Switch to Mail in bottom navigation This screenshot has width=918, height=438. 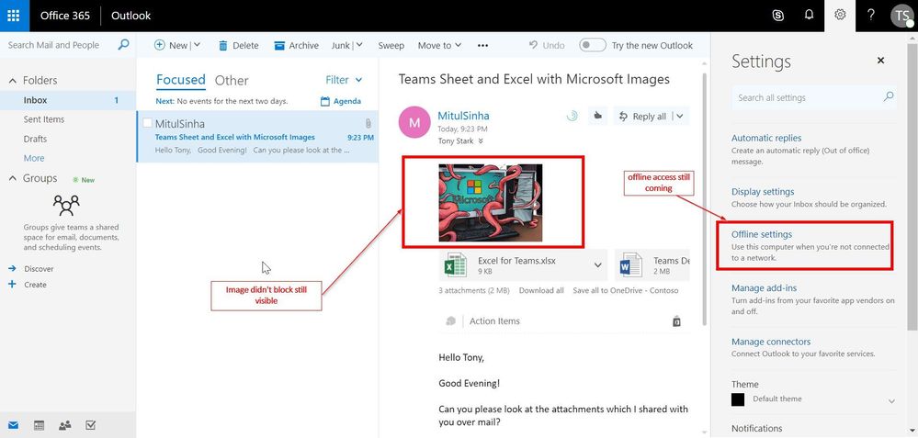pos(14,425)
